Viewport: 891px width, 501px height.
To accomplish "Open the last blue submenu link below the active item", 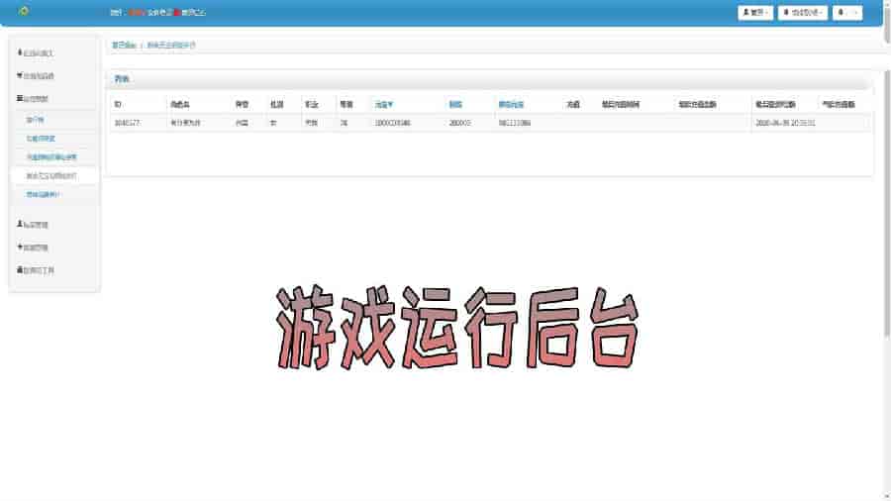I will [x=44, y=195].
